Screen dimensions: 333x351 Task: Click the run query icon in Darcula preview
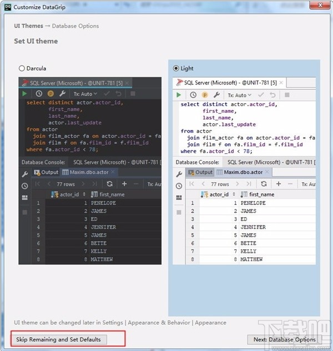coord(24,93)
